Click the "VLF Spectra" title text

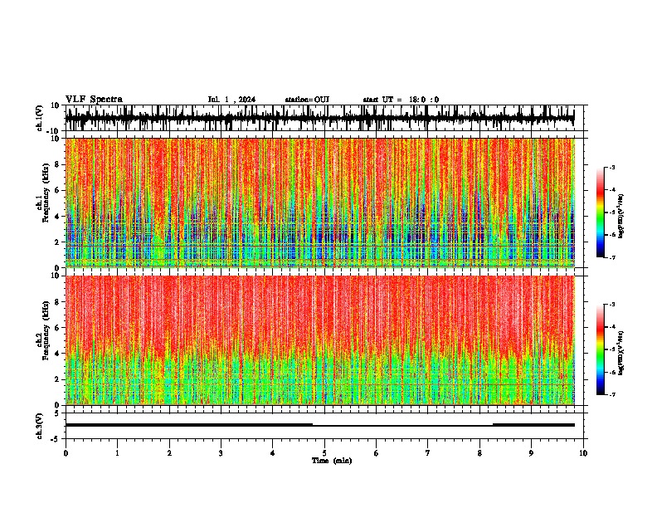click(x=94, y=99)
